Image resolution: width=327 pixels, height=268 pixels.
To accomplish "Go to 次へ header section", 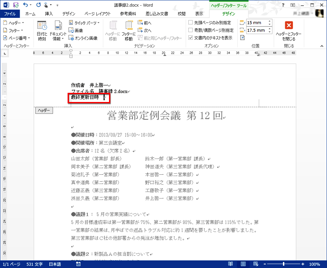I will point(144,31).
